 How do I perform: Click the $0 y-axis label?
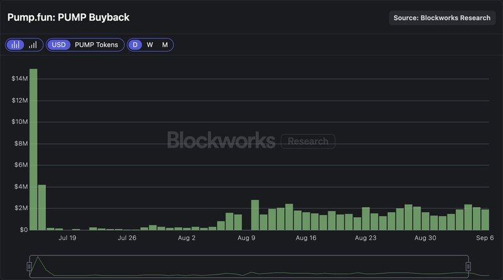click(24, 230)
